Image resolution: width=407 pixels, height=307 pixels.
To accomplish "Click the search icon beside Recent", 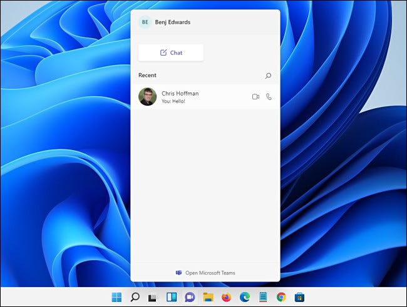I will tap(269, 76).
